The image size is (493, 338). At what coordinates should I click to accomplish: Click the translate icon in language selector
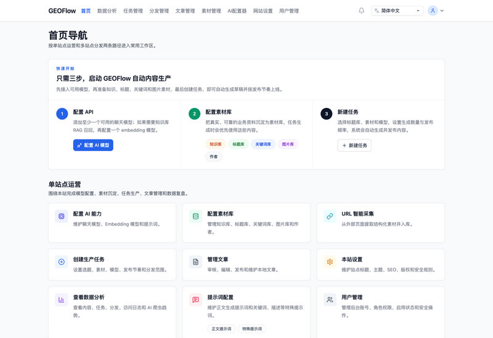pos(377,10)
